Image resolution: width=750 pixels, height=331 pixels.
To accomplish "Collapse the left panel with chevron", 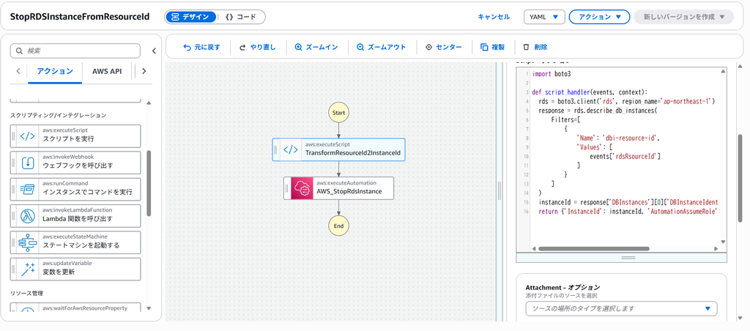I will 154,51.
